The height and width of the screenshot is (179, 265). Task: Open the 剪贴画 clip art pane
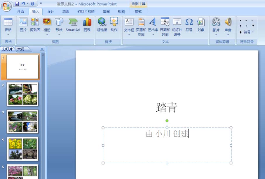[35, 25]
